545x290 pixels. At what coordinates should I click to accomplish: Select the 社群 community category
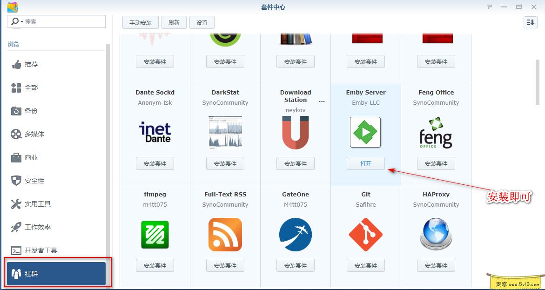click(x=55, y=273)
